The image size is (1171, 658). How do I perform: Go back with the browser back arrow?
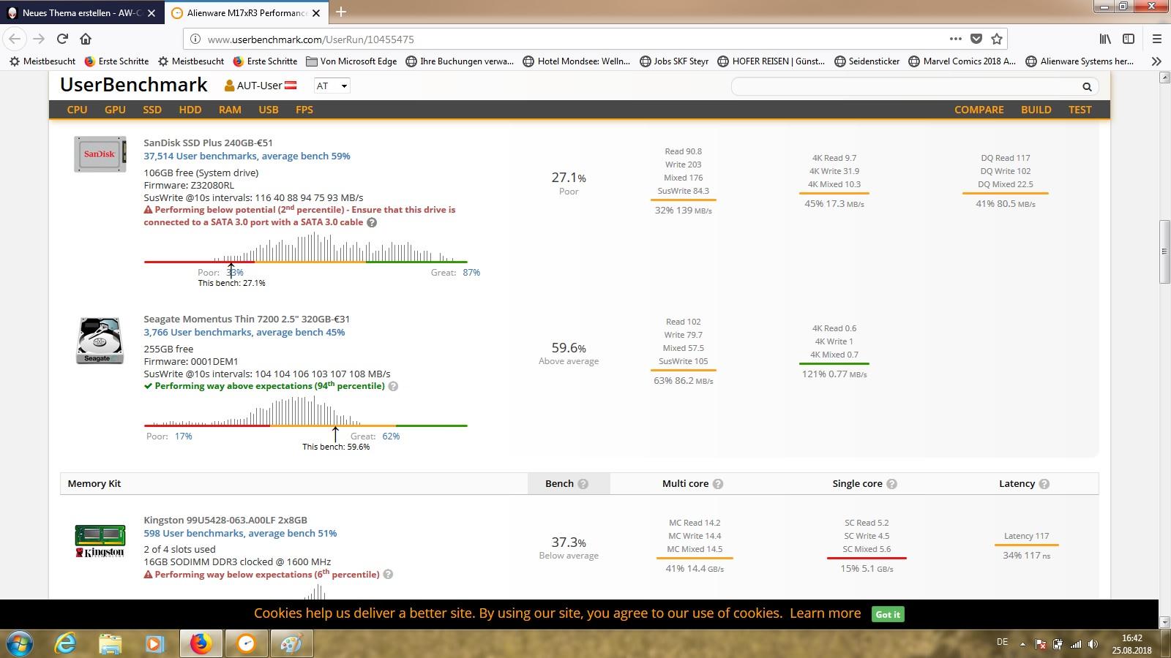click(15, 39)
